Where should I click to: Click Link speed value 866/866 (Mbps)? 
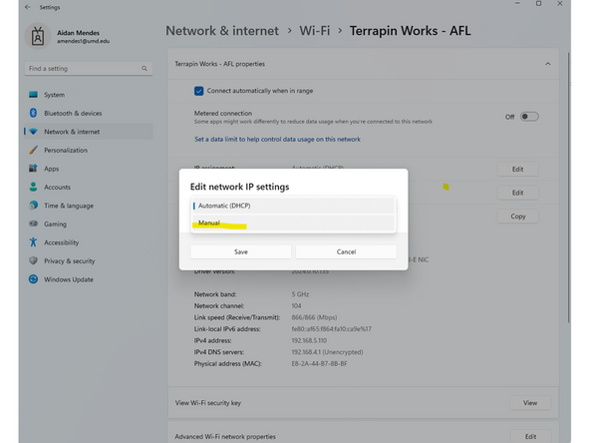pyautogui.click(x=314, y=317)
